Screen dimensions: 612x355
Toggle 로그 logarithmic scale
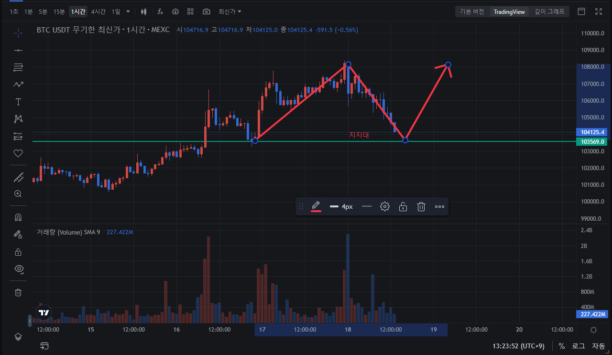578,346
